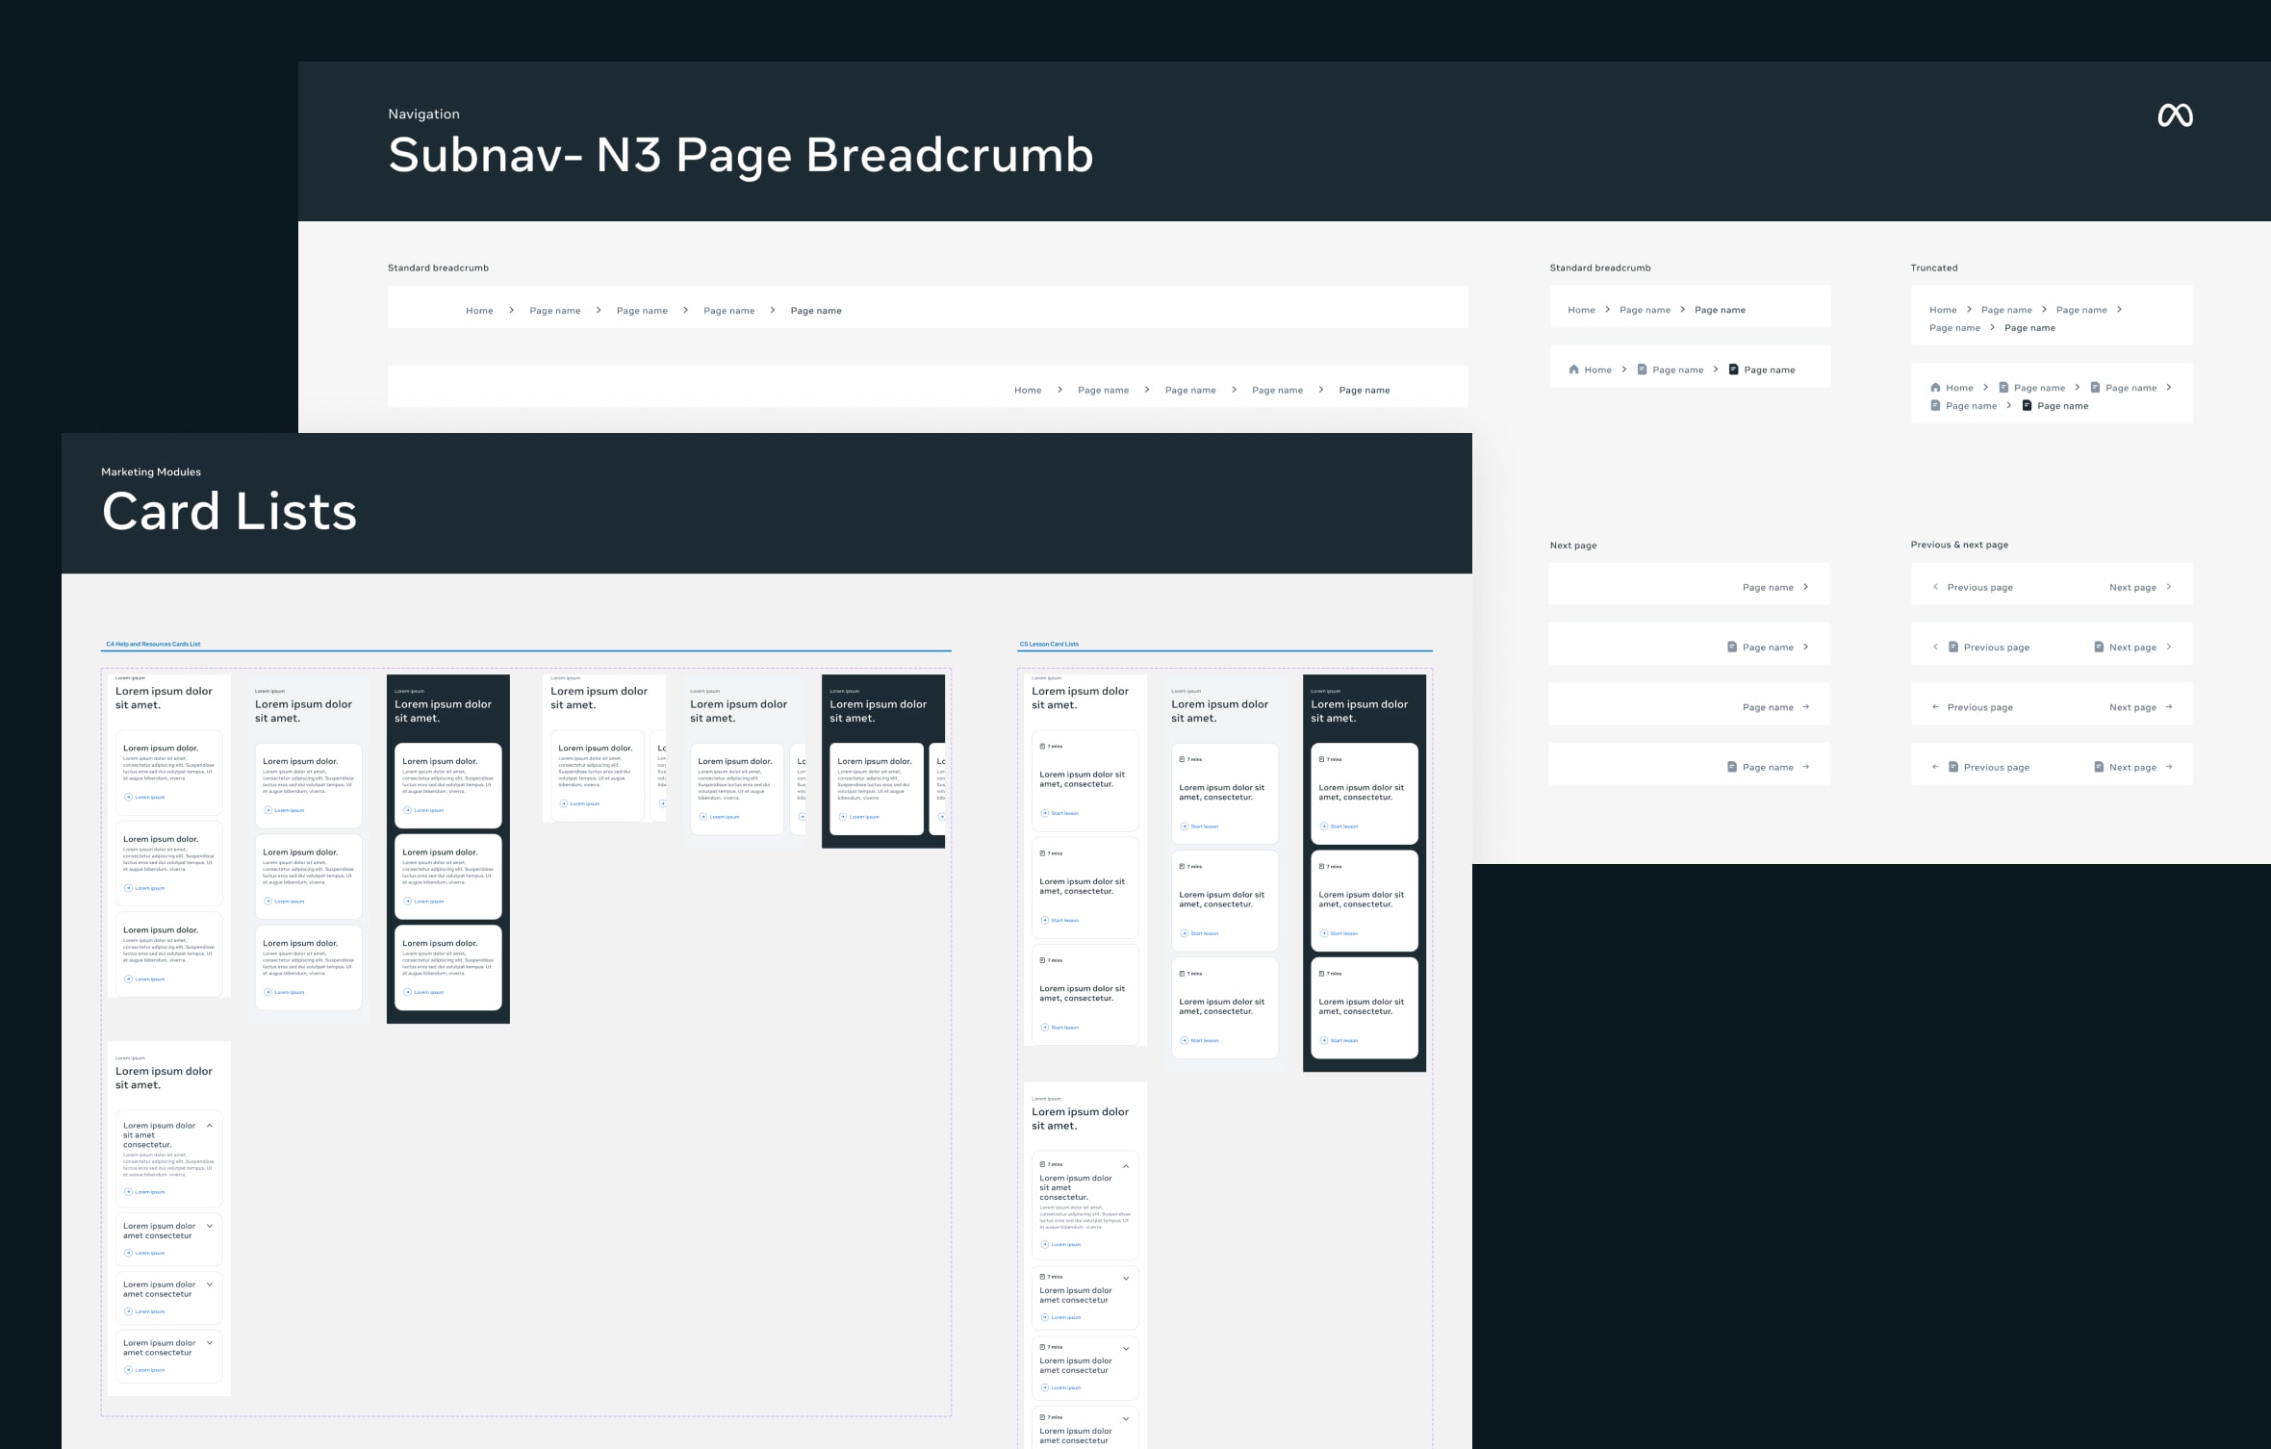Screen dimensions: 2271x1449
Task: Select C5 Lesson Card Lists label
Action: 1049,644
